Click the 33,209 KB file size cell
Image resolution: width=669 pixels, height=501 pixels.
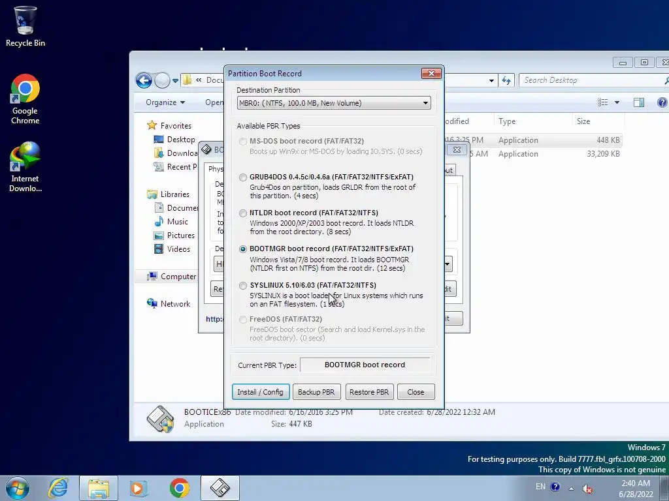(603, 154)
